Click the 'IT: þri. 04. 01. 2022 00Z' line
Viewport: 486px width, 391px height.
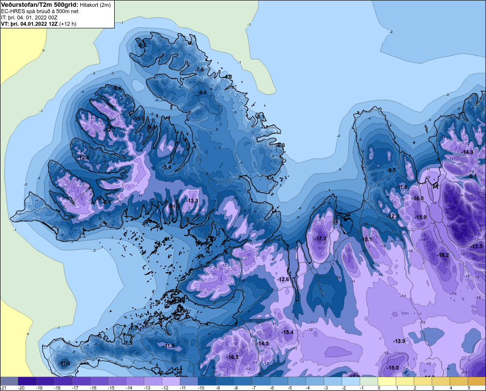click(x=29, y=17)
